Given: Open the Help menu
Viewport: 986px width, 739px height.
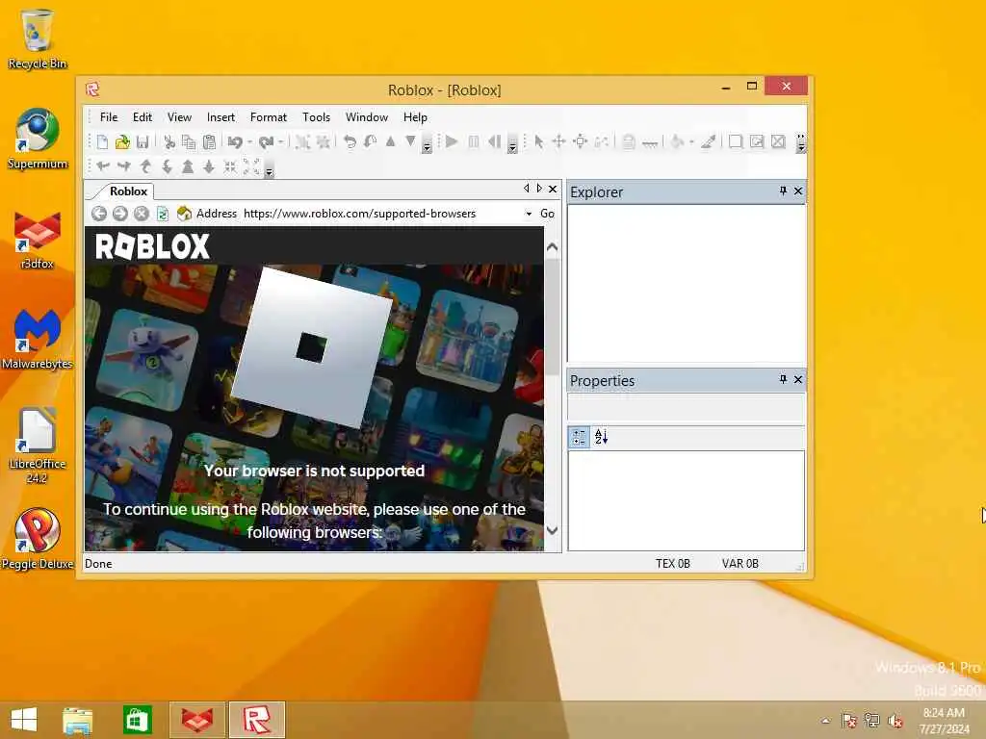Looking at the screenshot, I should point(415,116).
